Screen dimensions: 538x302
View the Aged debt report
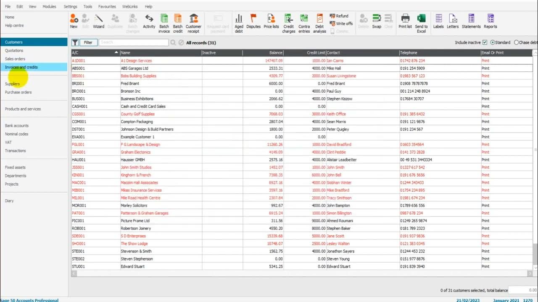click(x=239, y=23)
